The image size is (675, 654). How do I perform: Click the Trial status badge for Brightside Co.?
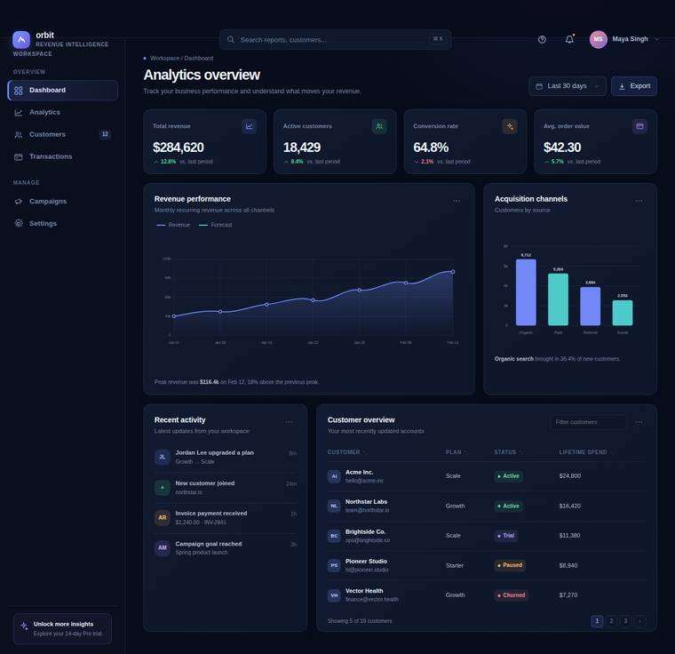click(x=506, y=536)
